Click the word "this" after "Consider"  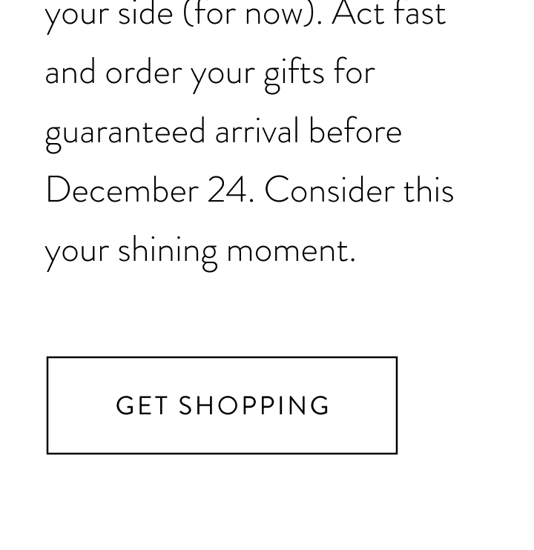pos(429,190)
